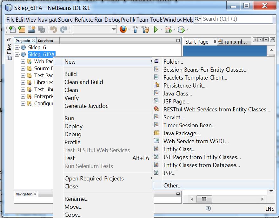Choose Generate Javadoc from the context menu
This screenshot has height=218, width=279.
[x=86, y=106]
